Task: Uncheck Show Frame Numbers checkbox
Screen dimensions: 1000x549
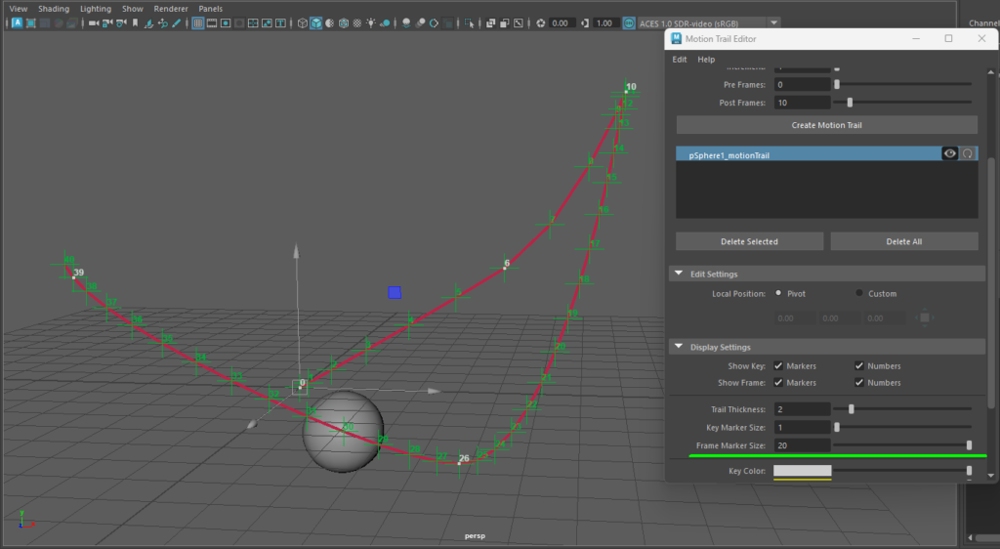Action: click(858, 383)
